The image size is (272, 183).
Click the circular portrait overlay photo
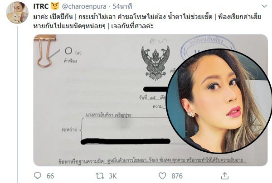click(x=219, y=101)
